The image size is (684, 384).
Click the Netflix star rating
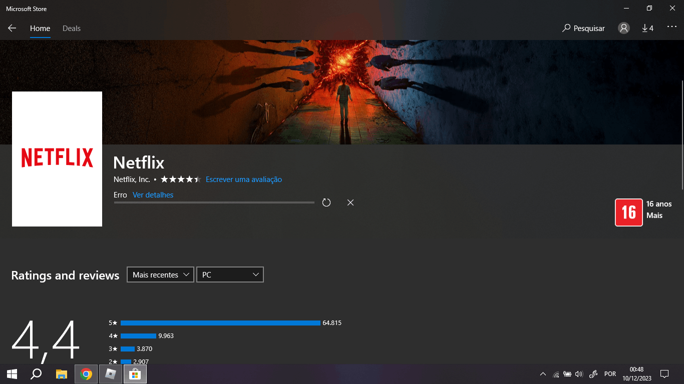[x=181, y=179]
